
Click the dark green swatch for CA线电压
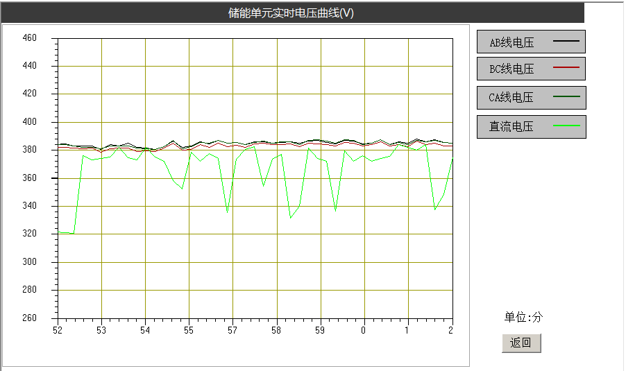566,97
